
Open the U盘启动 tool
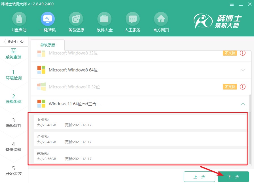tap(19, 21)
